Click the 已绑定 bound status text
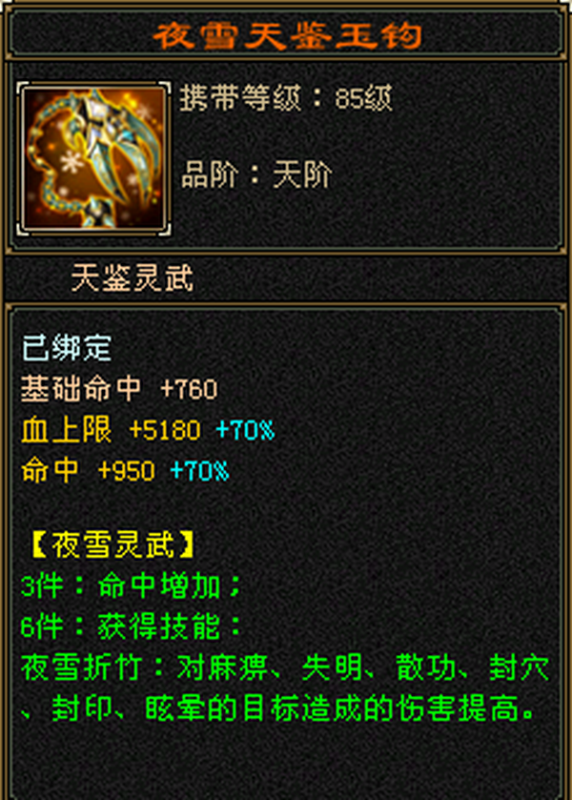This screenshot has height=800, width=572. 67,348
